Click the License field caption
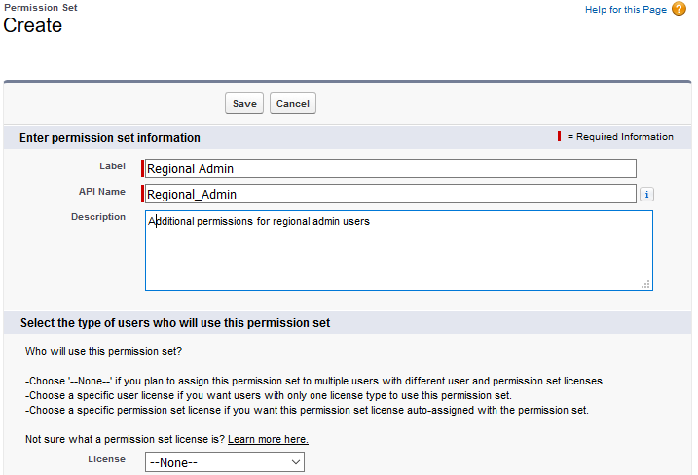 pos(108,459)
